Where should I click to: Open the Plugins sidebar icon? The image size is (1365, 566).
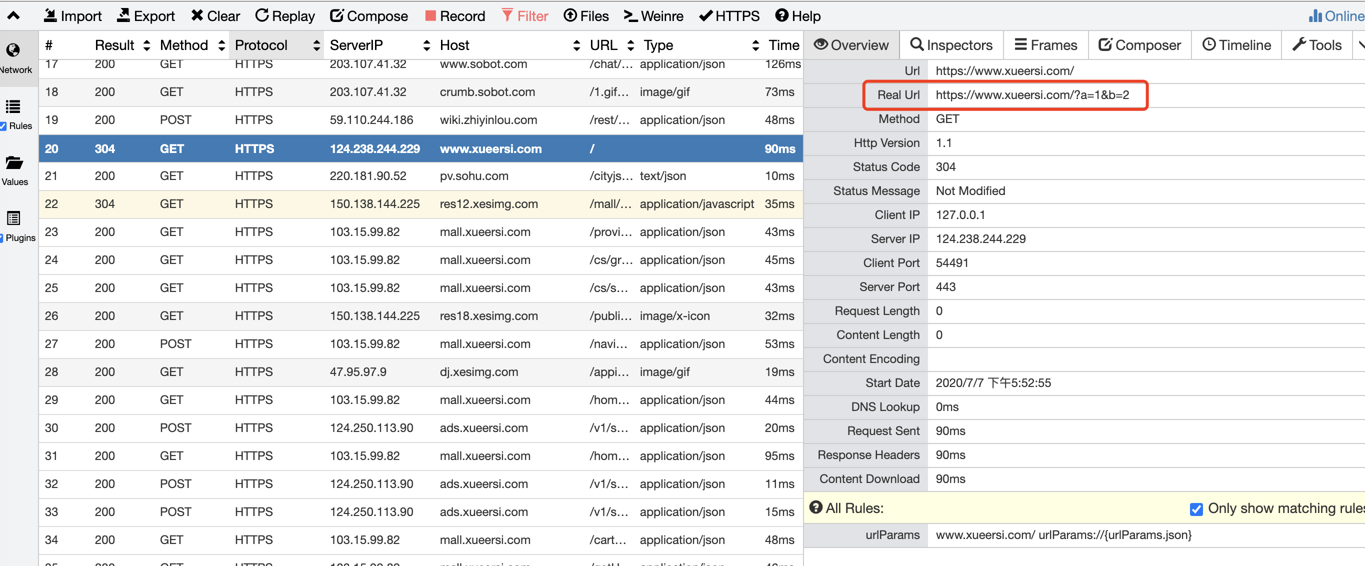click(x=14, y=218)
